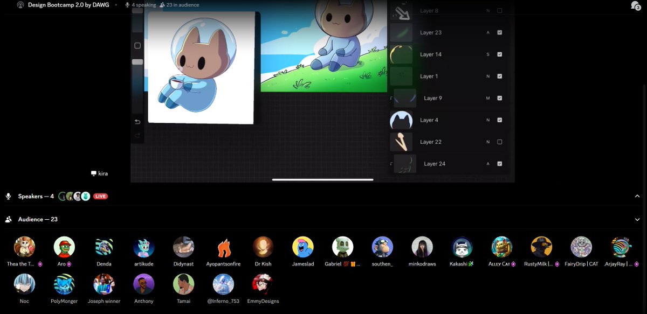Open Jameslad's blue monster avatar
The height and width of the screenshot is (314, 647).
click(x=303, y=247)
